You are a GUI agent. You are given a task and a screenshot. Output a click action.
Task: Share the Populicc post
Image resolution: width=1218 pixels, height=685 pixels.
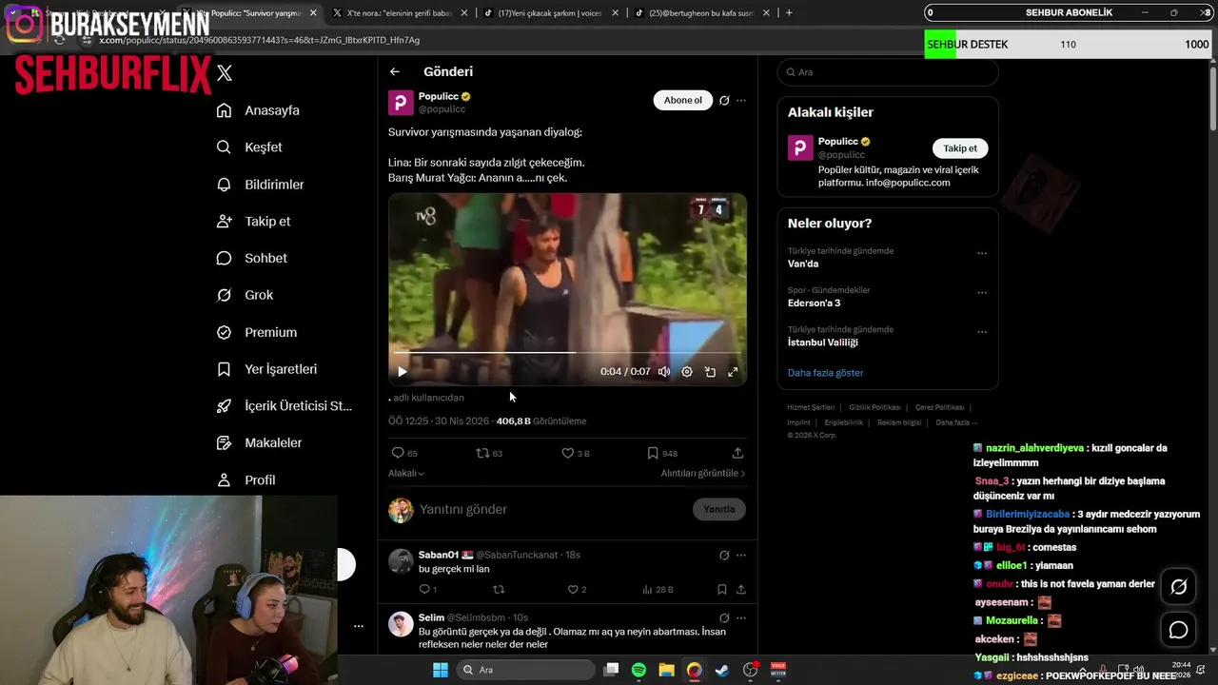(x=737, y=453)
